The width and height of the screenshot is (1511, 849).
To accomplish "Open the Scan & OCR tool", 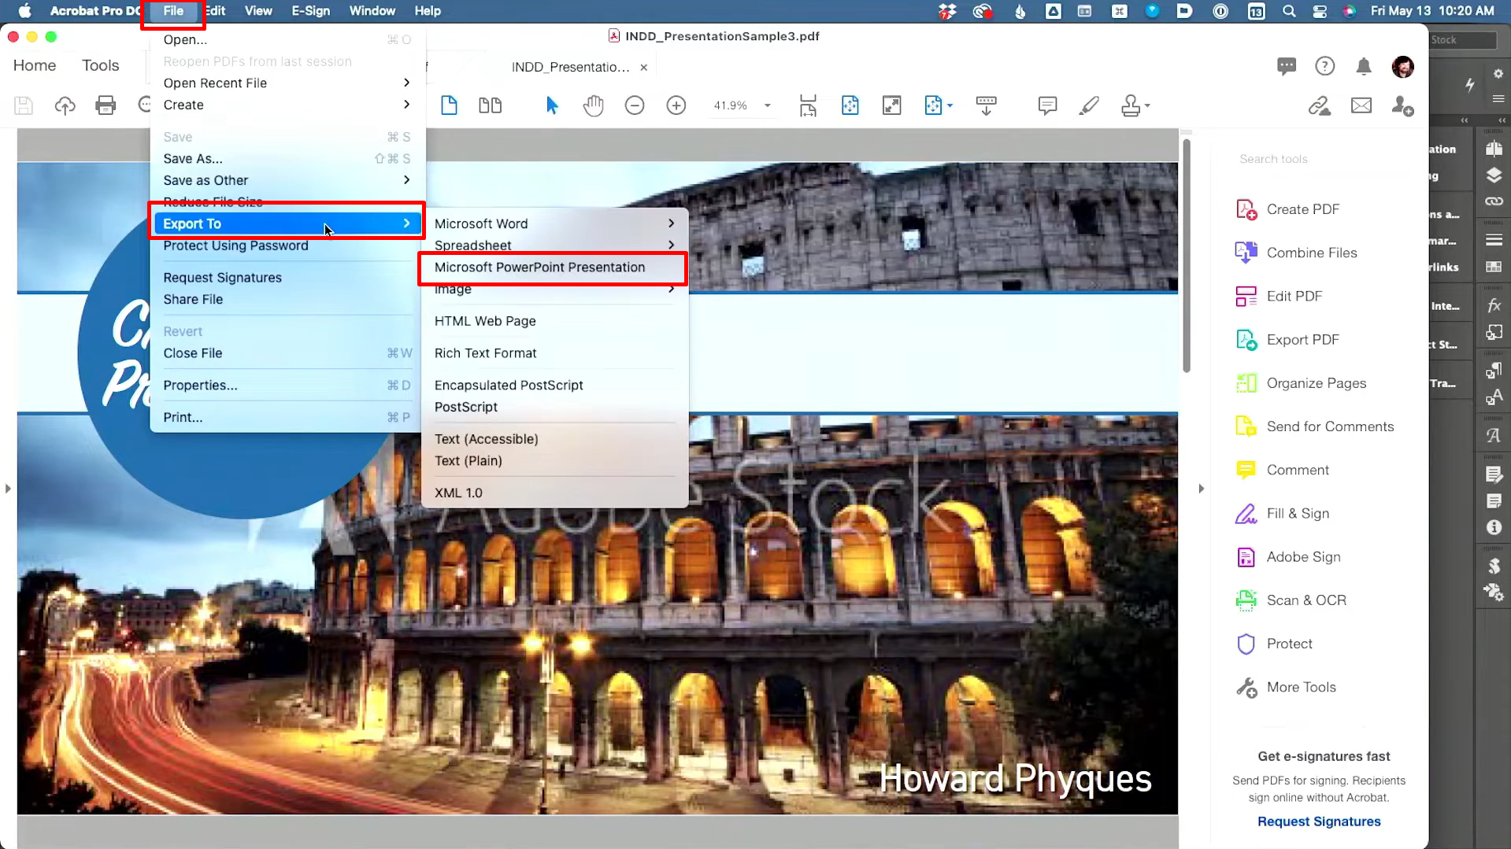I will [1291, 600].
